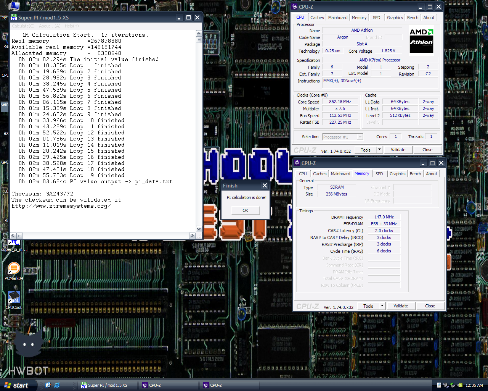The height and width of the screenshot is (391, 488).
Task: Open the SPD tab in the CPU-Z window showing the Memory tab
Action: click(x=379, y=174)
